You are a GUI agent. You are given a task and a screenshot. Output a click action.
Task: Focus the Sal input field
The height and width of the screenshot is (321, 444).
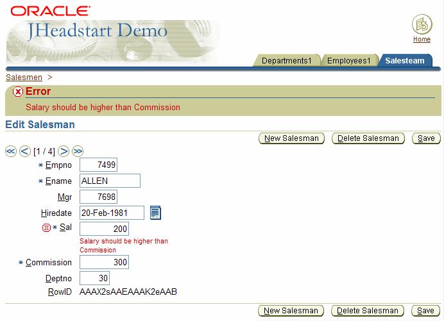point(104,229)
